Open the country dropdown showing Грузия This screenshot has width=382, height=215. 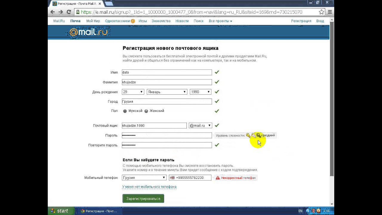click(144, 178)
